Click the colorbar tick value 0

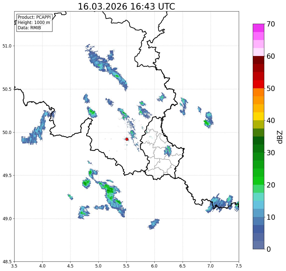tap(269, 249)
